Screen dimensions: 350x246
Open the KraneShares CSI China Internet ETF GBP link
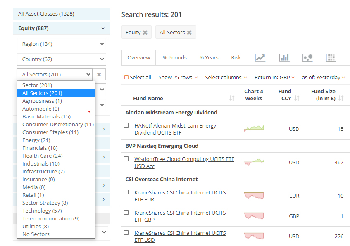(x=180, y=216)
